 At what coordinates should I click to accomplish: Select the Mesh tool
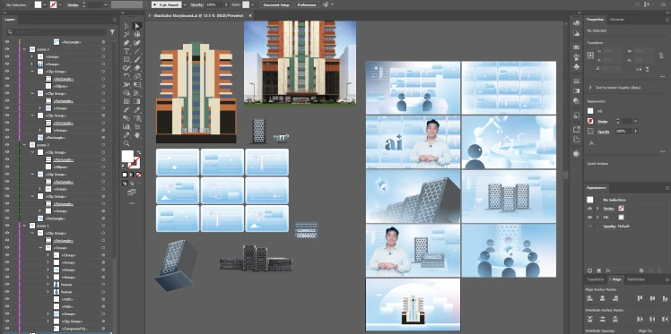(x=126, y=101)
